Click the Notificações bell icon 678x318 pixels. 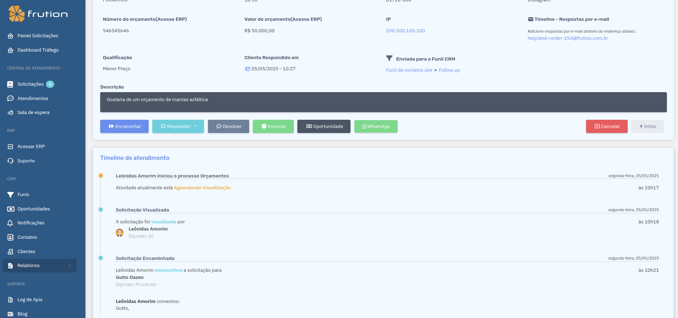tap(10, 223)
